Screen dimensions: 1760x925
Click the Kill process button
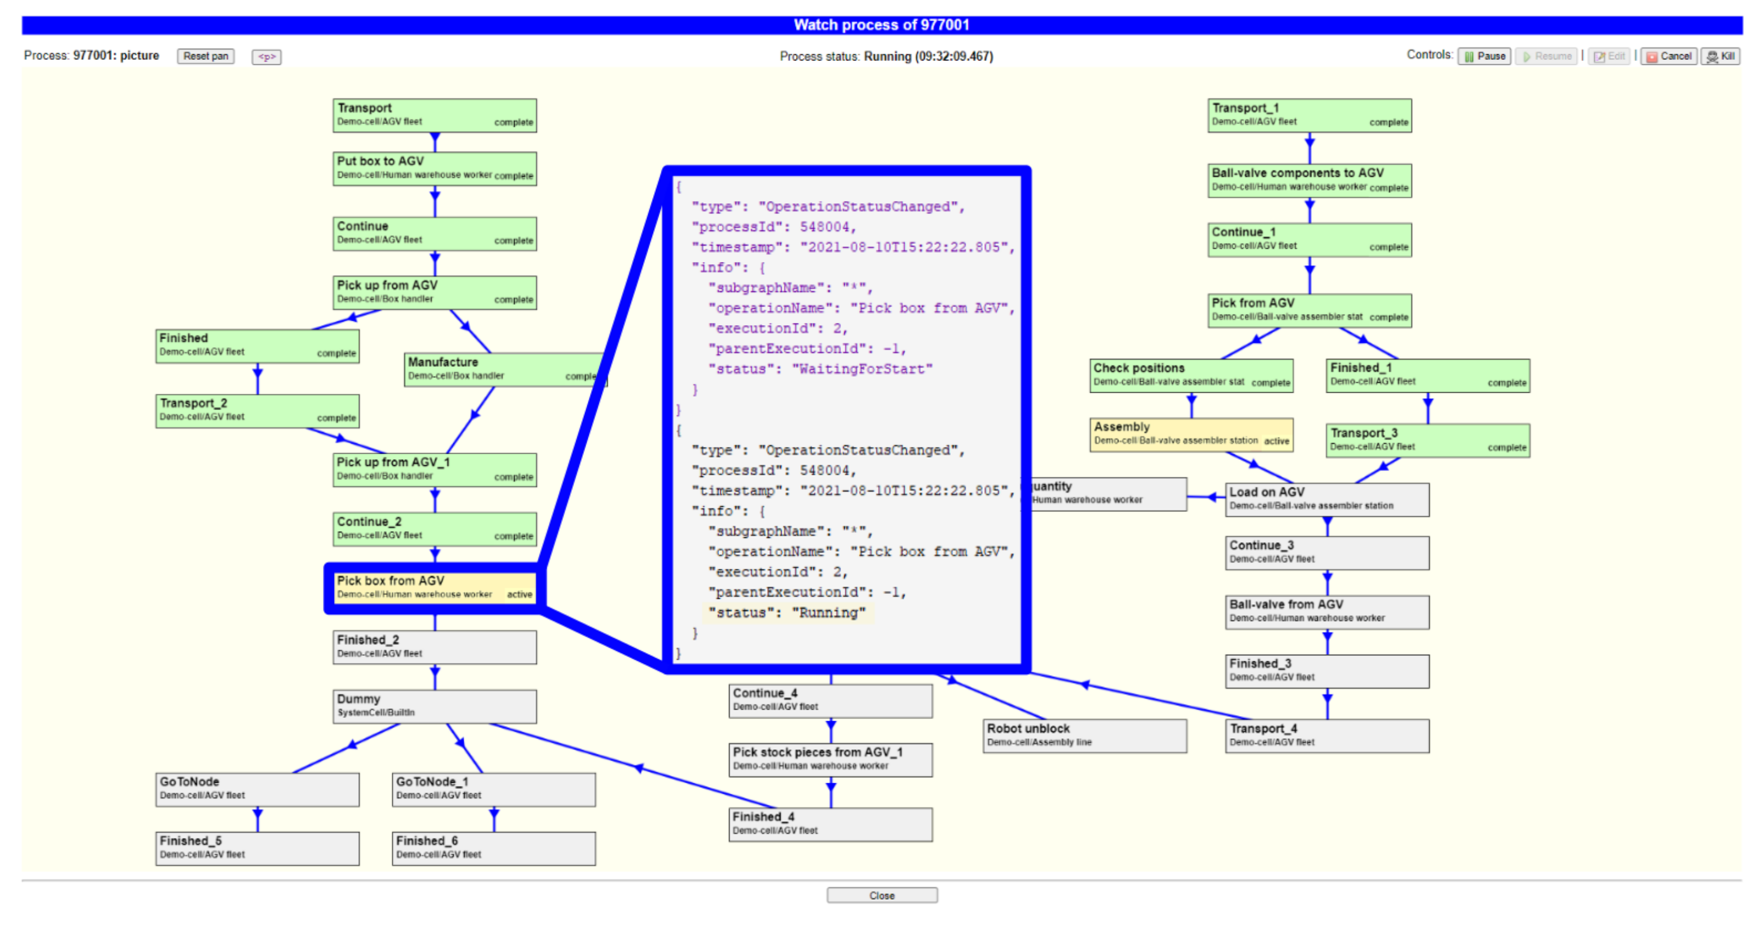click(x=1720, y=57)
